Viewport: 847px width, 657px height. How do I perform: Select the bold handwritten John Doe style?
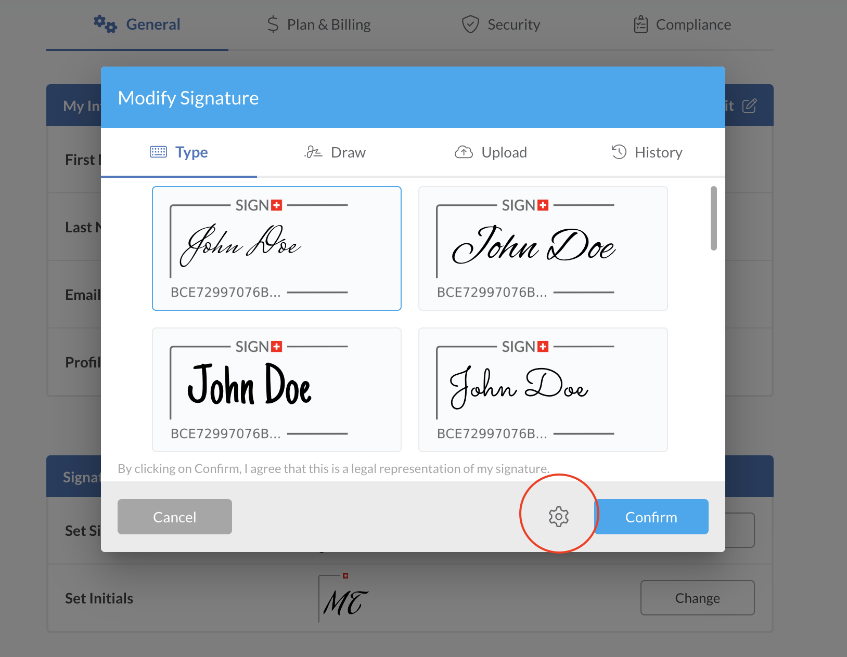pyautogui.click(x=276, y=389)
